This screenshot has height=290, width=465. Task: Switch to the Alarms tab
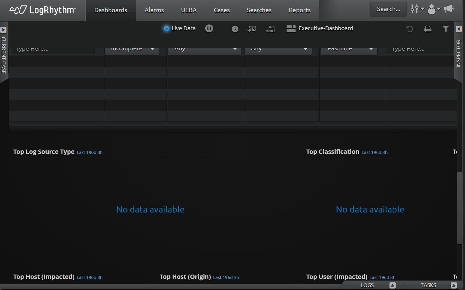pyautogui.click(x=154, y=10)
